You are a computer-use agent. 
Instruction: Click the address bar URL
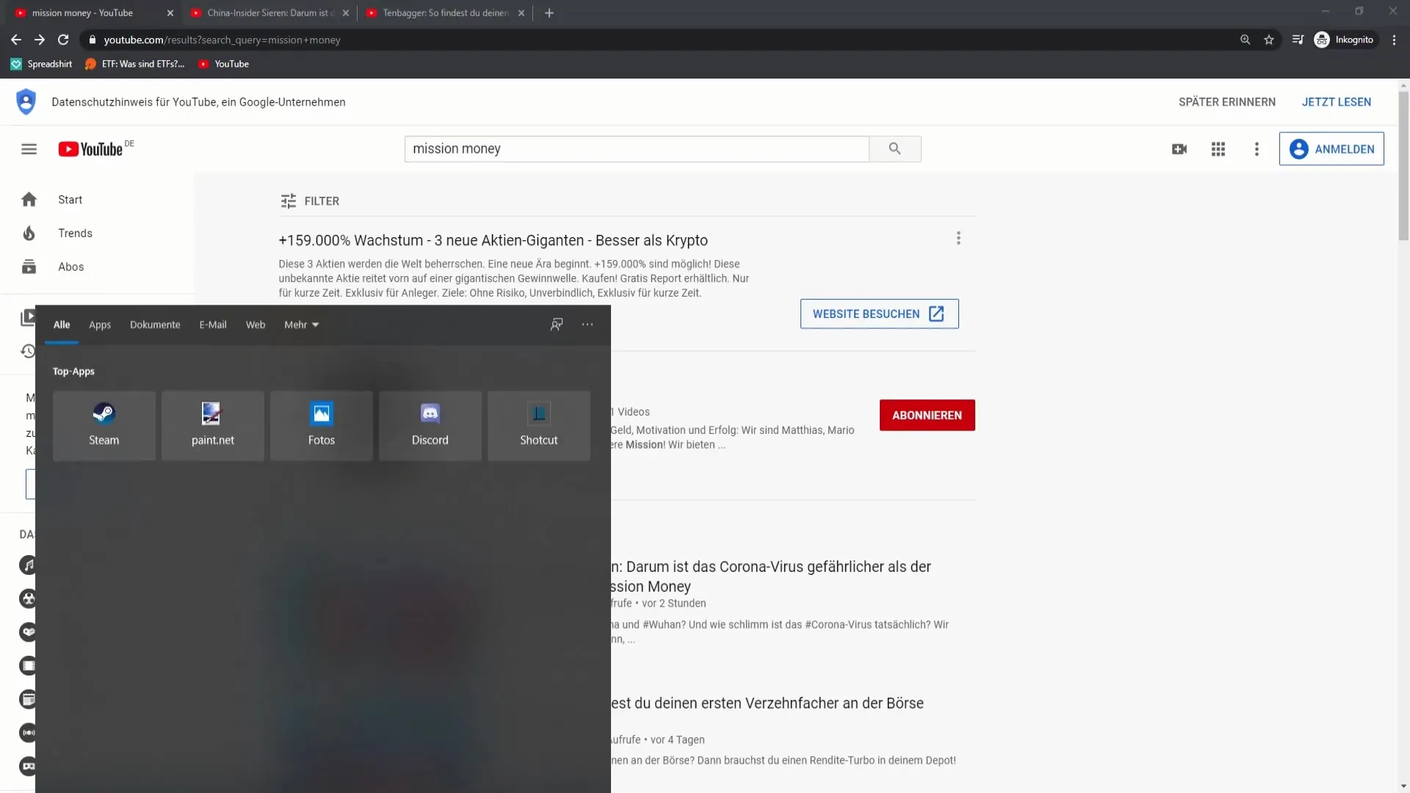[222, 40]
